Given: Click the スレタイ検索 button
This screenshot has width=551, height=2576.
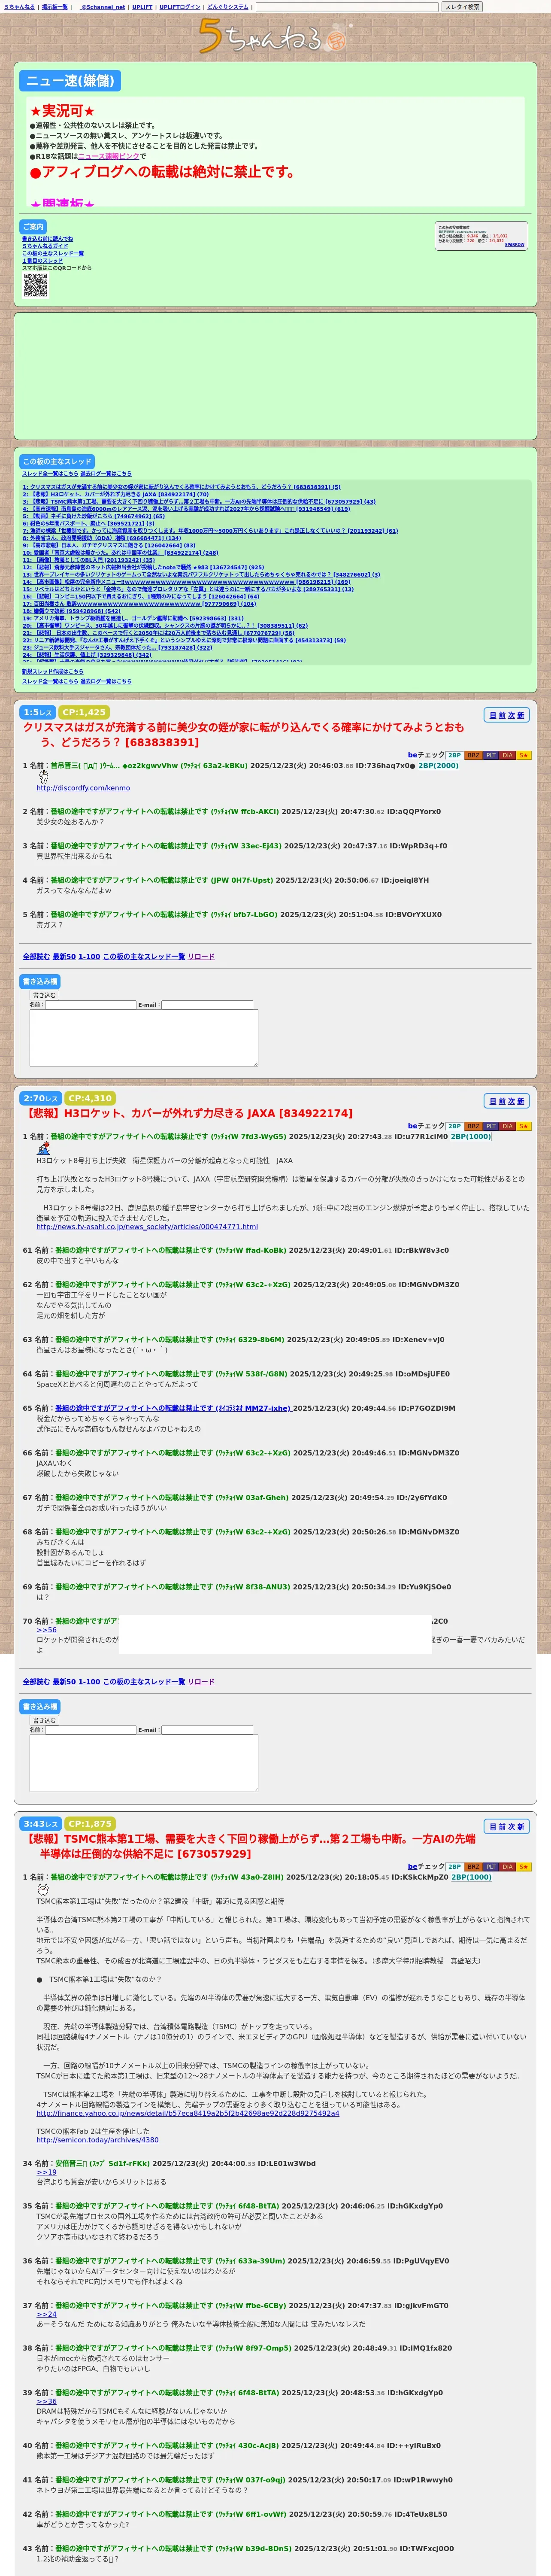Looking at the screenshot, I should [462, 7].
